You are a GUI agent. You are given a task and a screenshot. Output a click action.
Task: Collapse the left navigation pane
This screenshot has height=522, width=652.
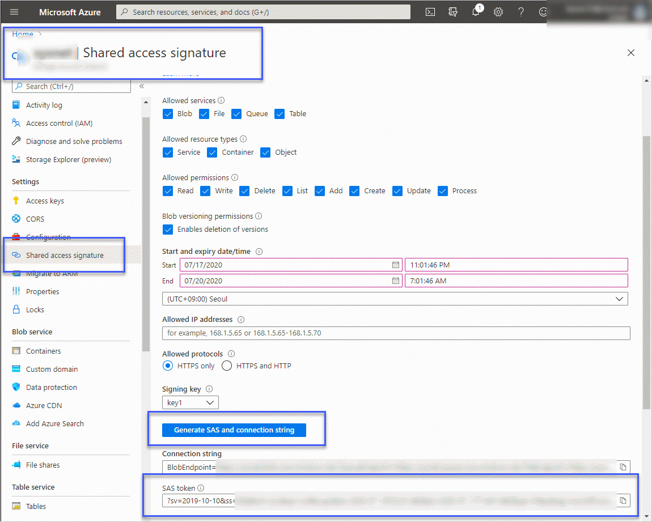(x=141, y=87)
